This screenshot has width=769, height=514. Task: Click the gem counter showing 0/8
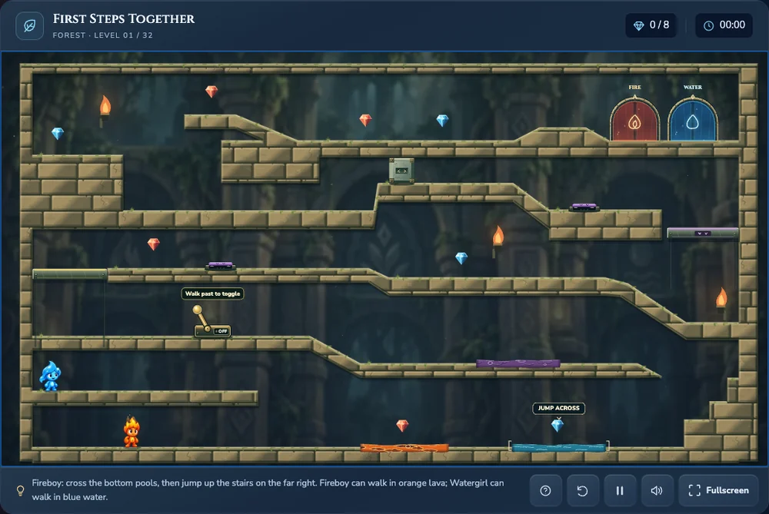(x=651, y=25)
